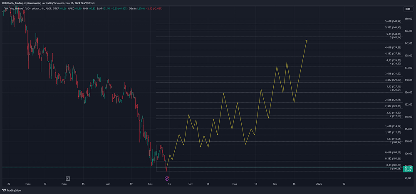
Task: Click the Сен time axis label
Action: (151, 183)
